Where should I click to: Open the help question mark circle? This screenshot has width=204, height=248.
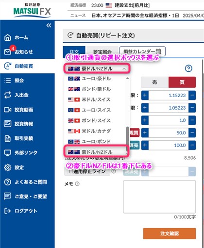pyautogui.click(x=188, y=68)
